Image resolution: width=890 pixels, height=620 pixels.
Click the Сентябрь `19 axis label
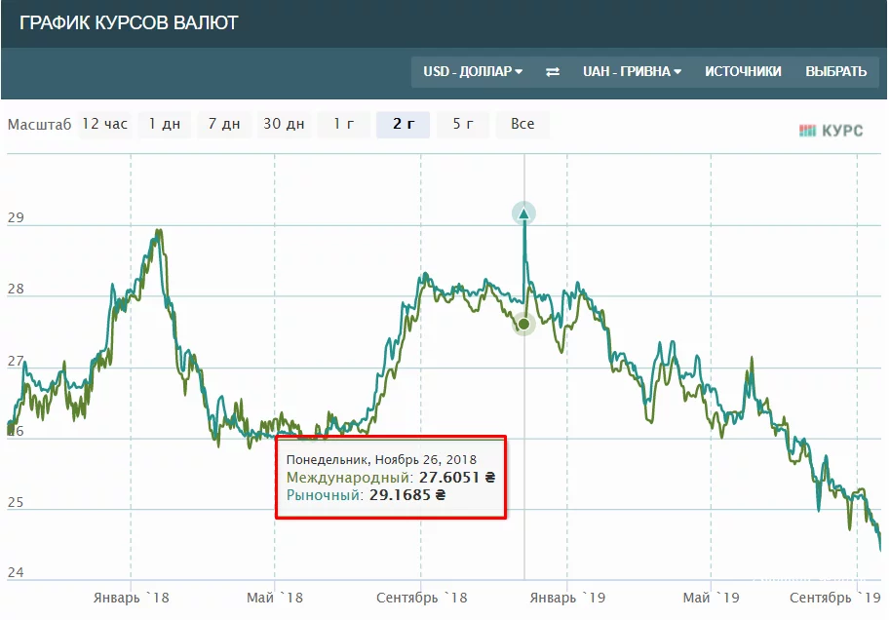[835, 598]
